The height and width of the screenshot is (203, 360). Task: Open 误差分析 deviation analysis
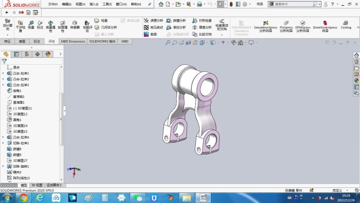[x=154, y=21]
